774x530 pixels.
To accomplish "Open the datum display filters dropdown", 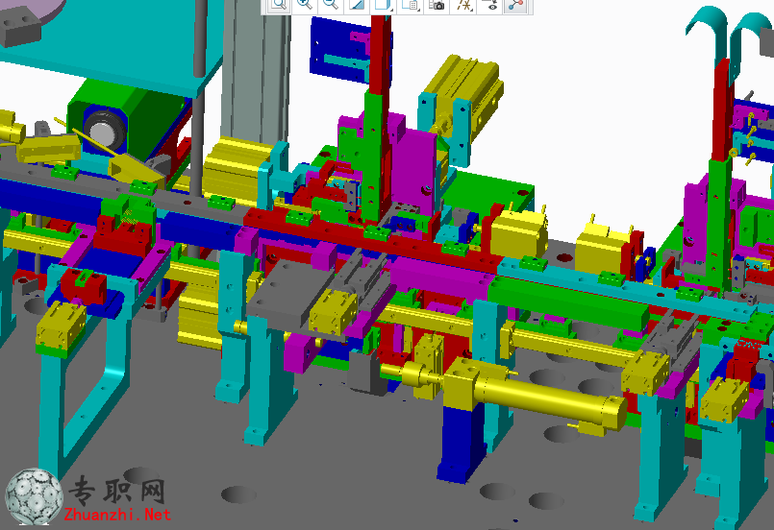I will (x=463, y=5).
